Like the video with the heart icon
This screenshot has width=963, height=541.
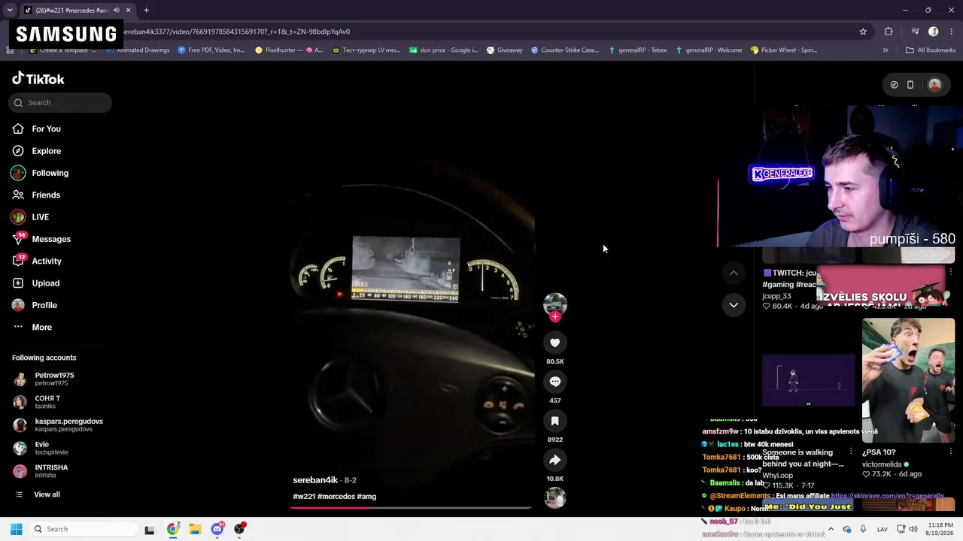[555, 343]
